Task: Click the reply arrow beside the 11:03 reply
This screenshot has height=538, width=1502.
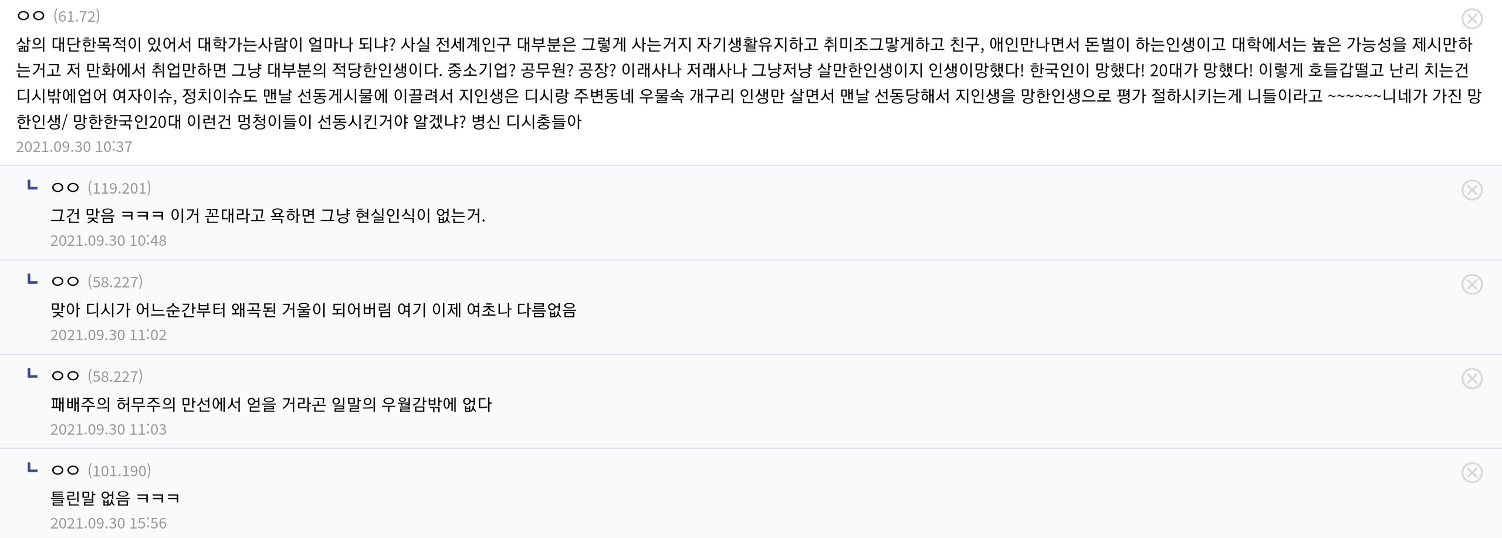Action: pyautogui.click(x=33, y=374)
